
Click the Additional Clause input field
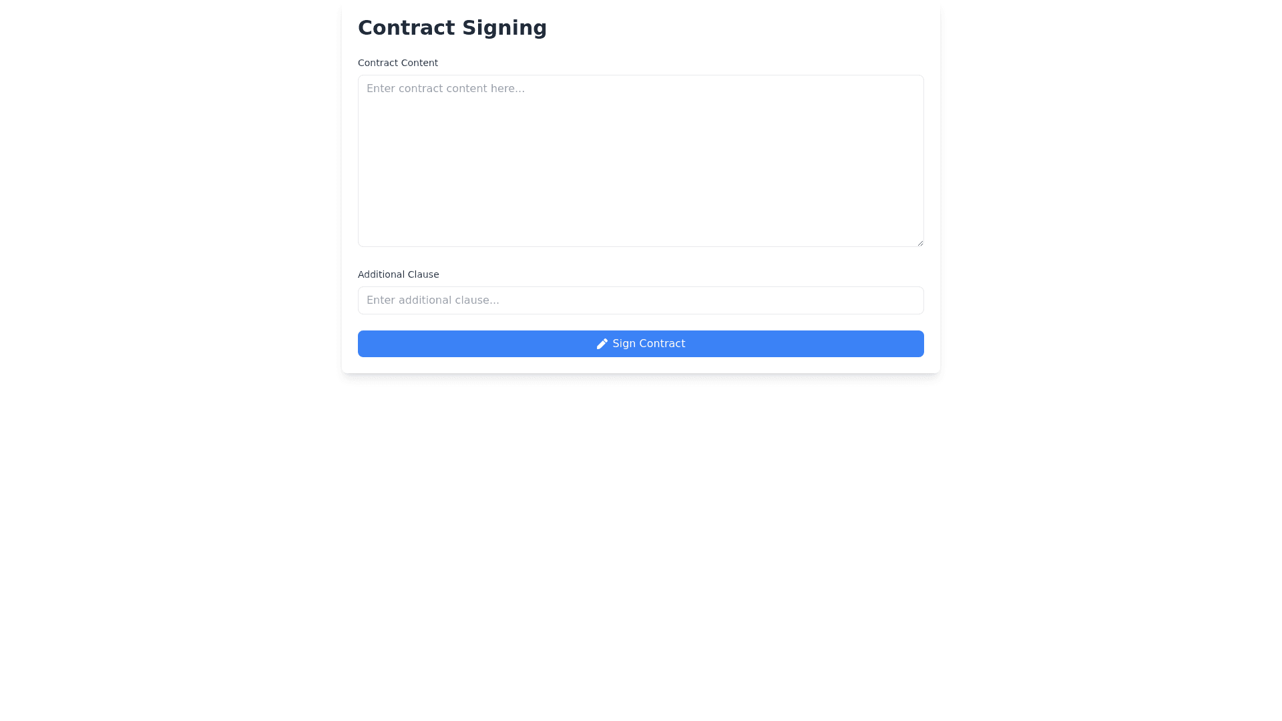pyautogui.click(x=640, y=300)
